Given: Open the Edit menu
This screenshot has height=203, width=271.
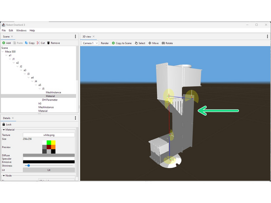Looking at the screenshot, I should click(11, 30).
